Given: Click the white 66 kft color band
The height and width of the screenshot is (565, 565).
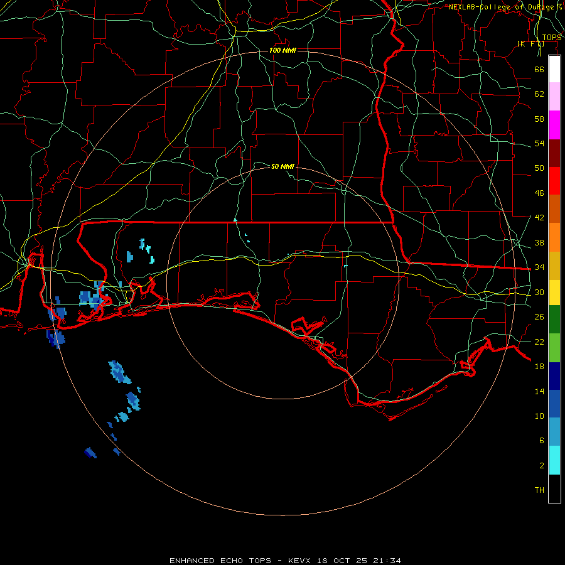Looking at the screenshot, I should click(554, 69).
